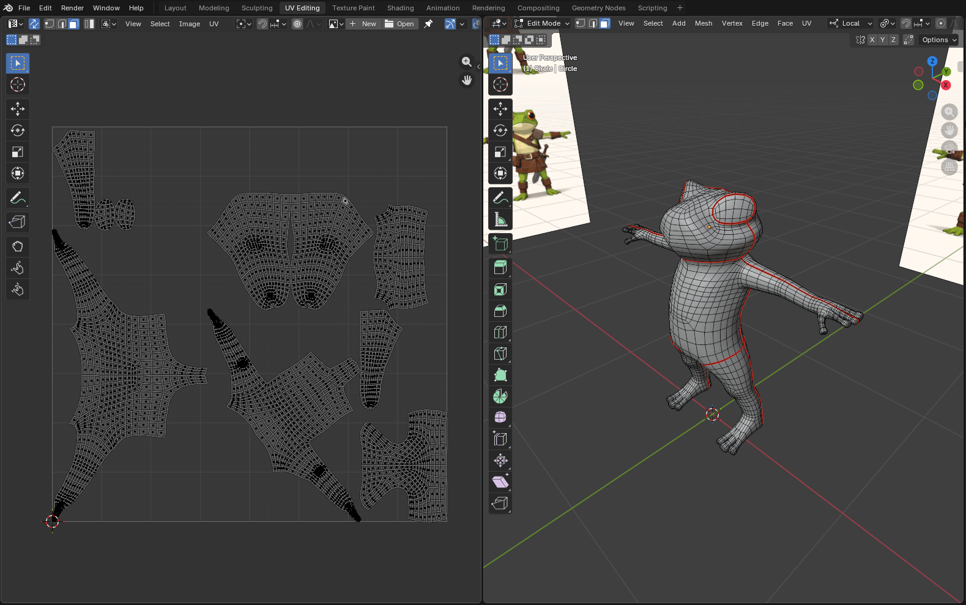Screen dimensions: 966x605
Task: Select the Loop Cut tool in 3D viewport
Action: point(500,332)
